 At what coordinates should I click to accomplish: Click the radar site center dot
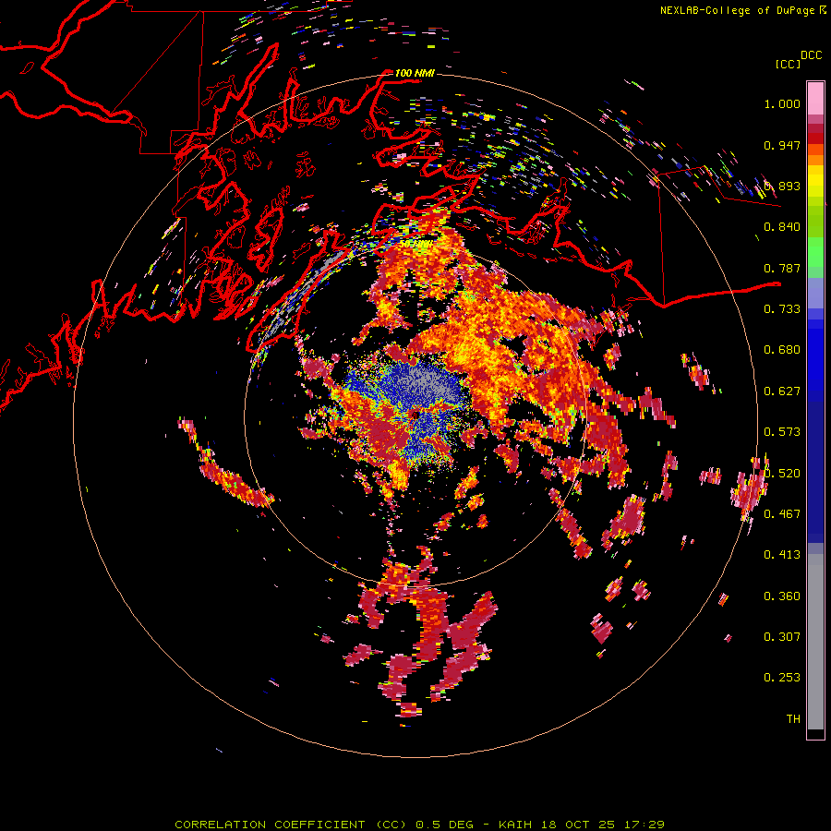coord(415,415)
